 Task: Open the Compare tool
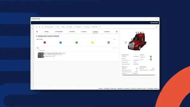pos(69,27)
